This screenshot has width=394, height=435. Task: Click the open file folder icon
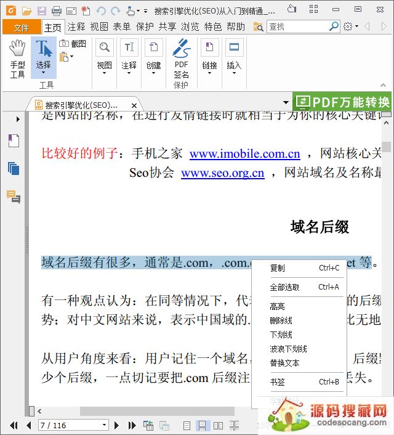[x=26, y=10]
